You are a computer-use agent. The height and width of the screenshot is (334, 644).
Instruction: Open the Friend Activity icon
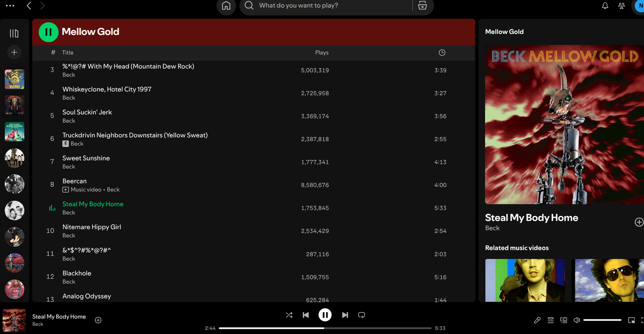621,6
